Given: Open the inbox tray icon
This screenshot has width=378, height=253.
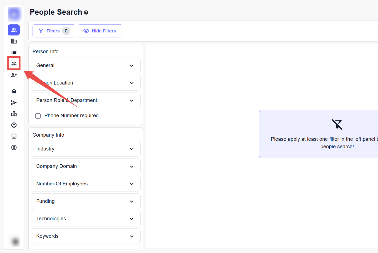Looking at the screenshot, I should (x=14, y=136).
